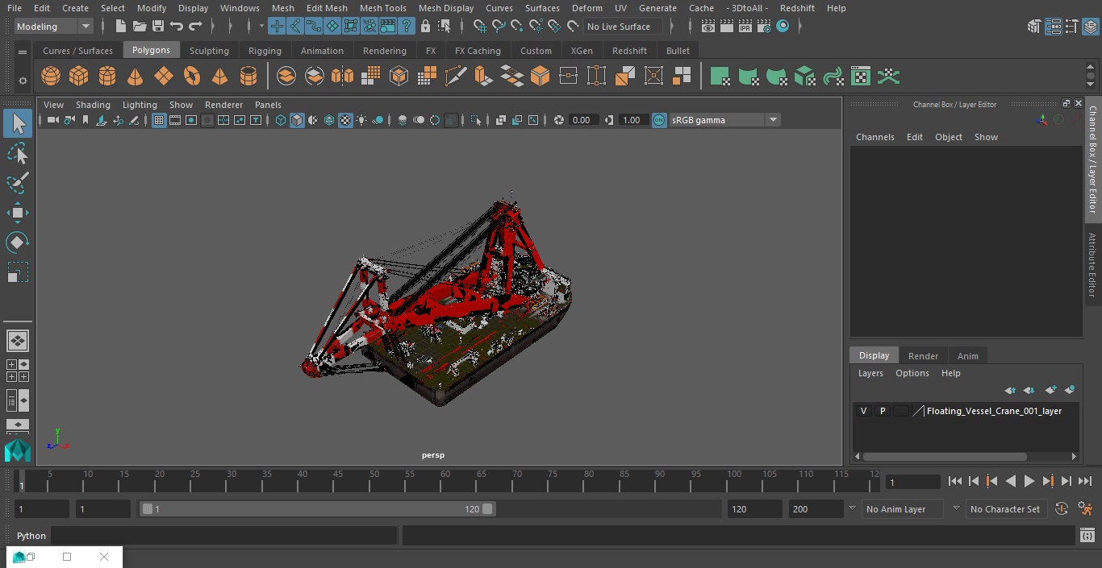Select the Multi-Cut knife tool

[456, 77]
